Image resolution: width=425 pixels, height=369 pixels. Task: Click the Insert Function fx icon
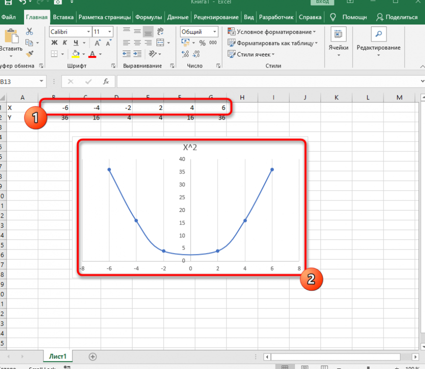click(x=105, y=81)
